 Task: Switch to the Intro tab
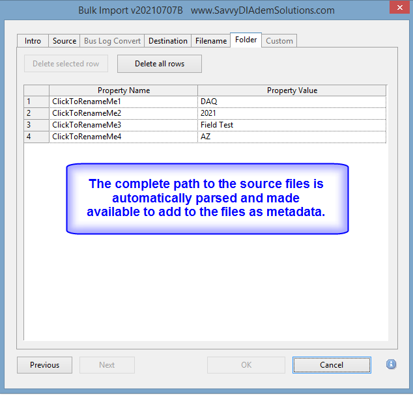click(x=33, y=41)
